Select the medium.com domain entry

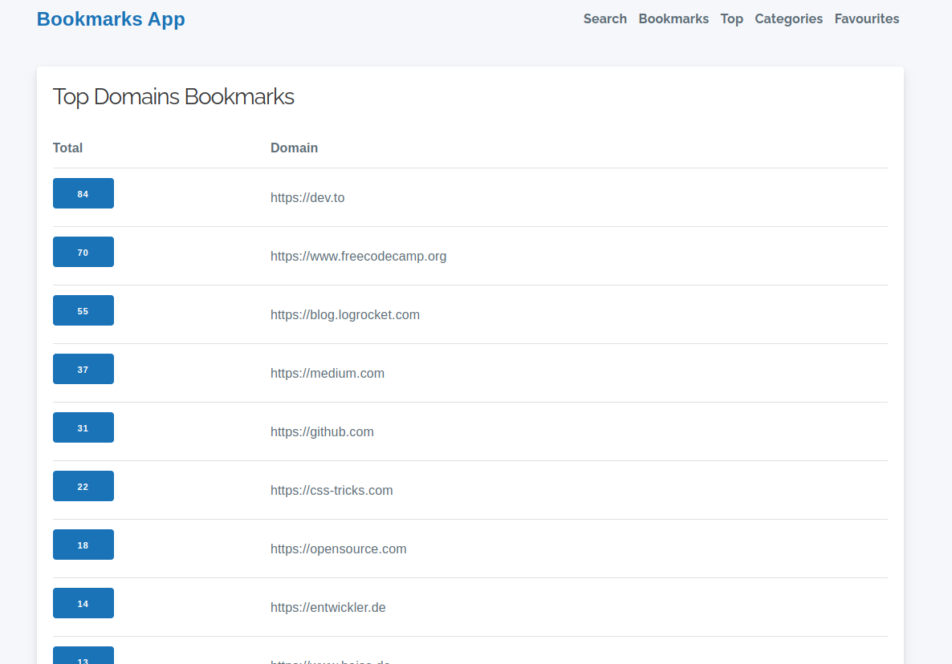[328, 373]
